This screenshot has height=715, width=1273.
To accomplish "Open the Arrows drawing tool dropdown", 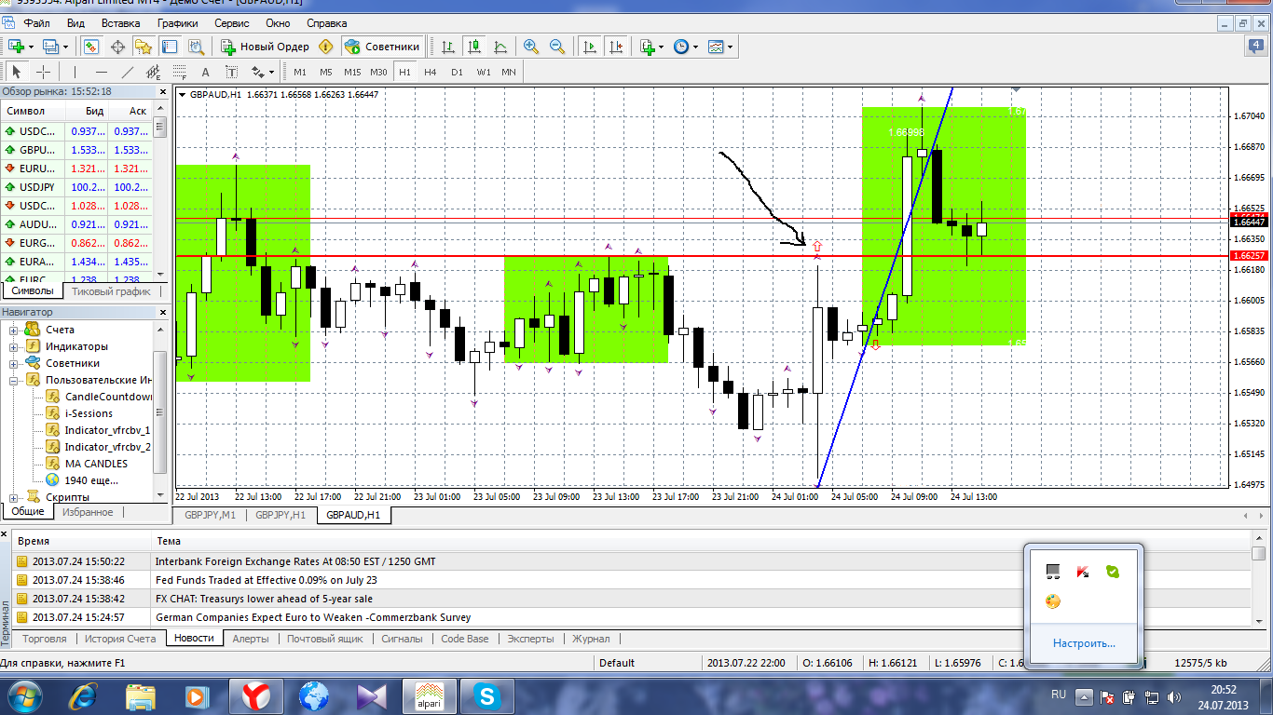I will tap(271, 72).
